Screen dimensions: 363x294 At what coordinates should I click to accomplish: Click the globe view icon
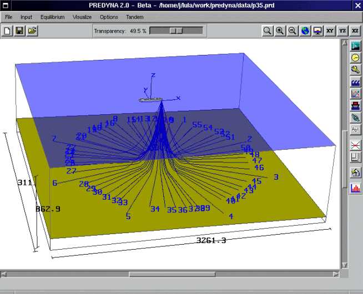(x=305, y=31)
